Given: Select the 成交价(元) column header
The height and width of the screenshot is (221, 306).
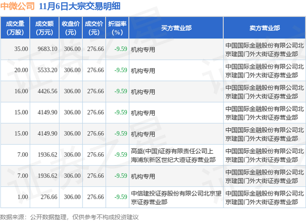Looking at the screenshot, I should [x=94, y=28].
